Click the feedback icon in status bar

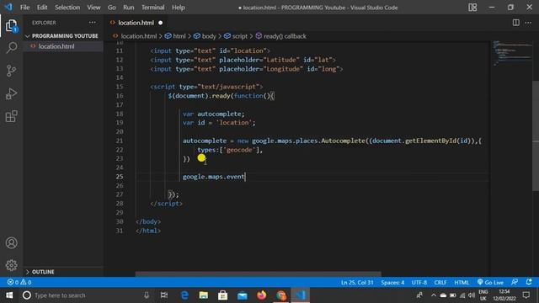click(515, 282)
